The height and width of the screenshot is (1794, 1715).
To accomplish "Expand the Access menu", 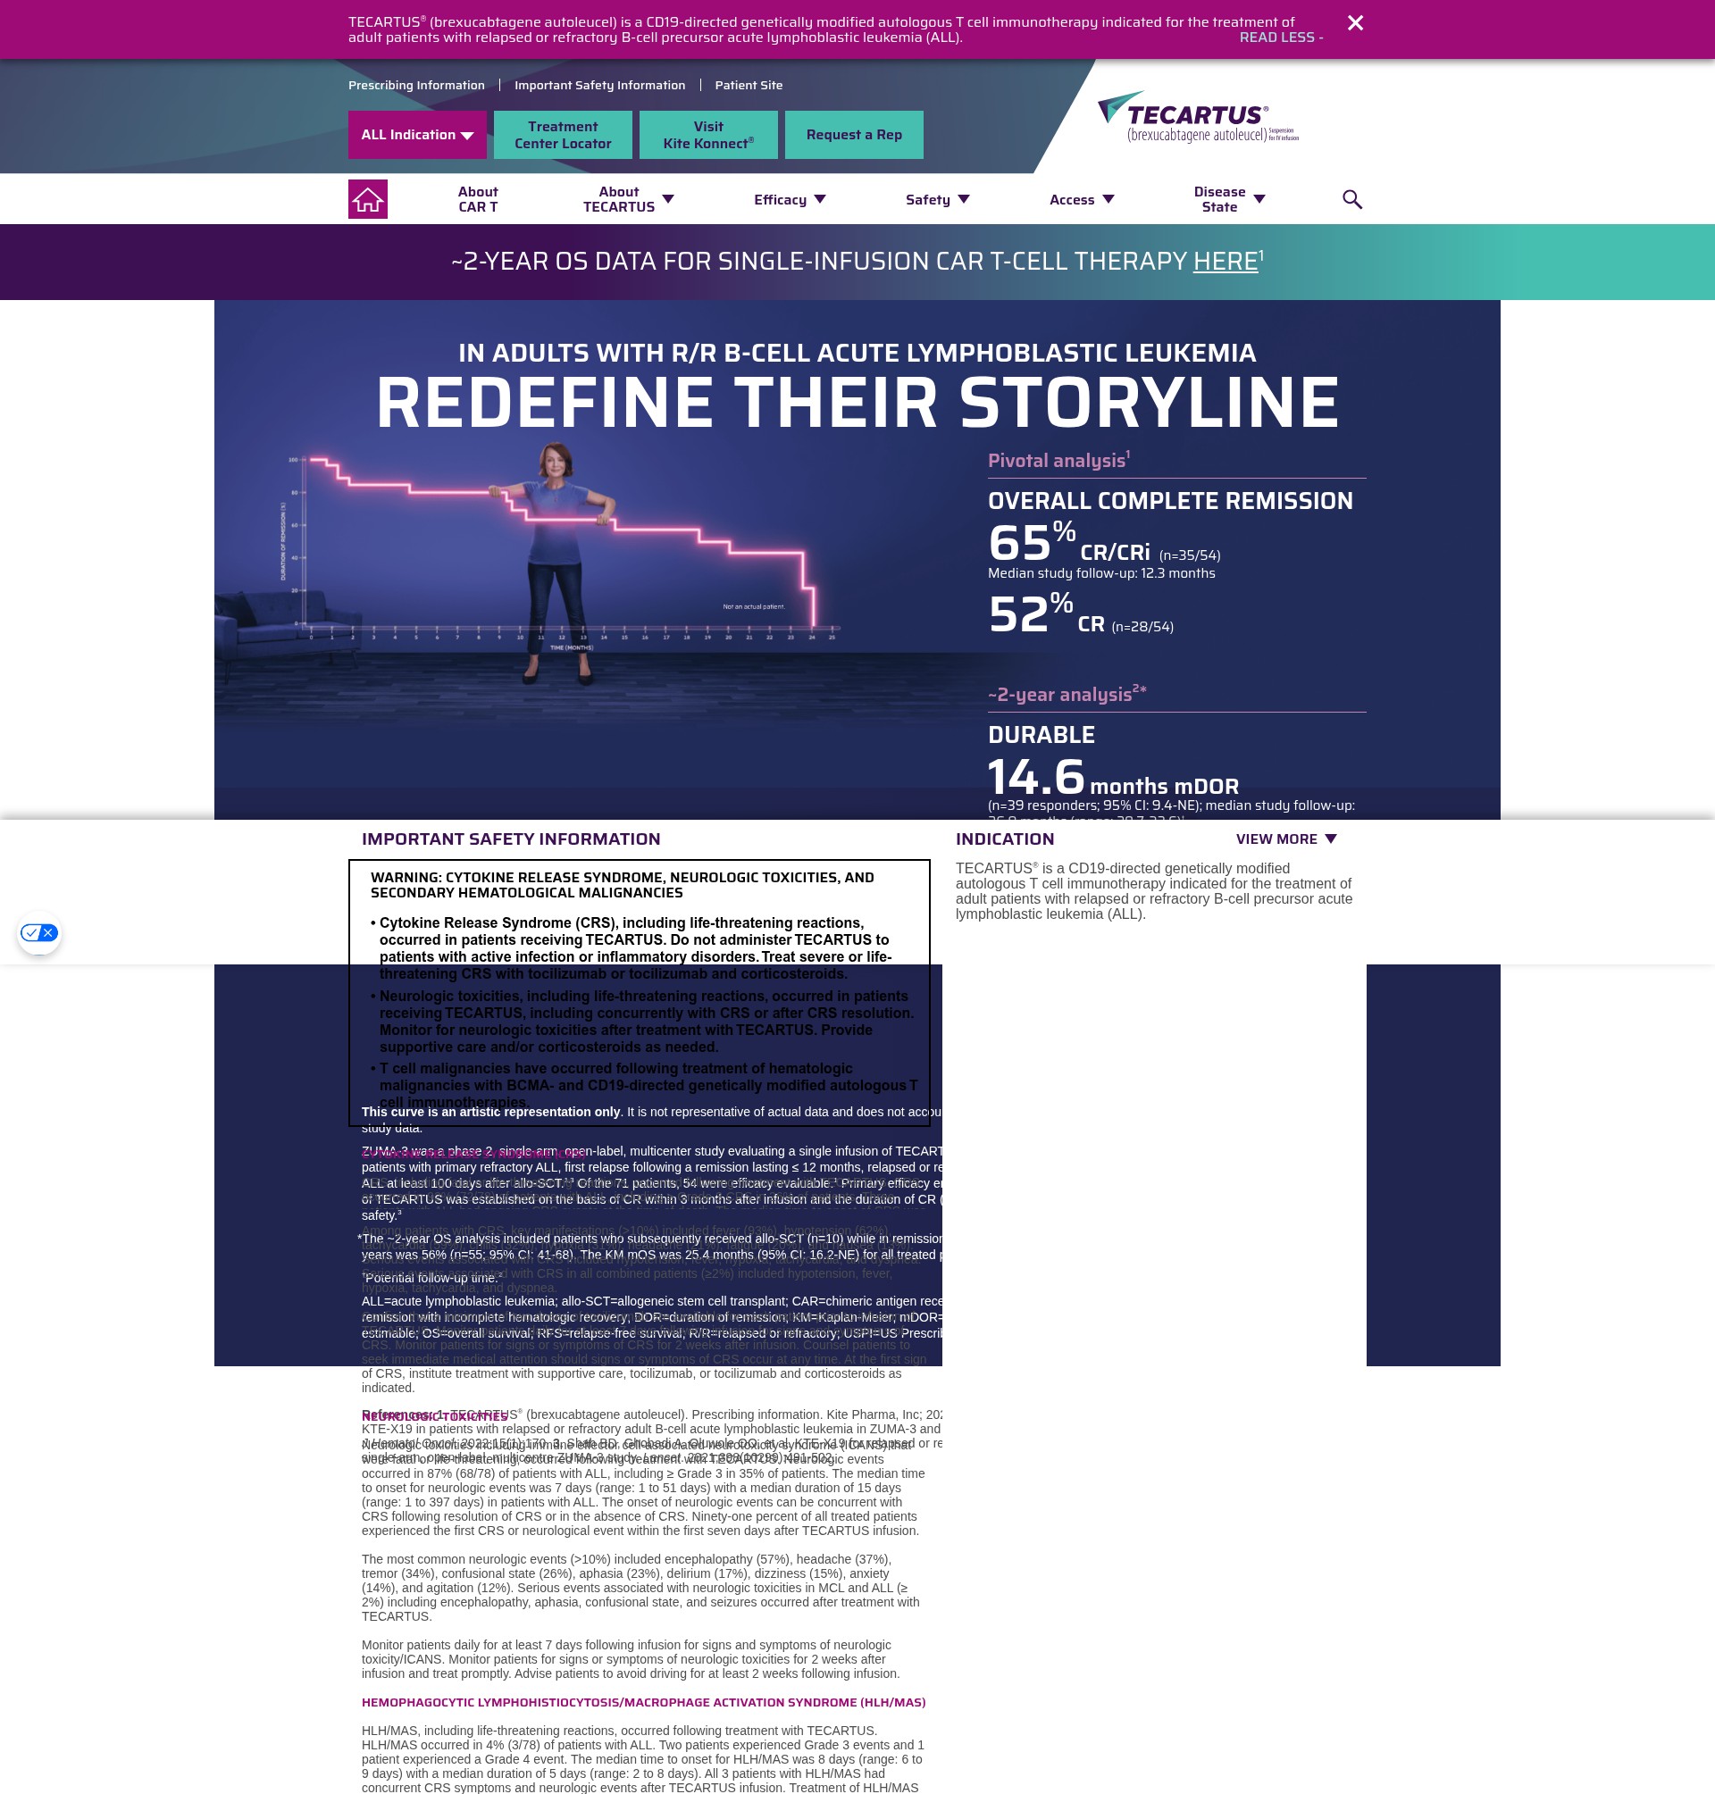I will (x=1082, y=199).
